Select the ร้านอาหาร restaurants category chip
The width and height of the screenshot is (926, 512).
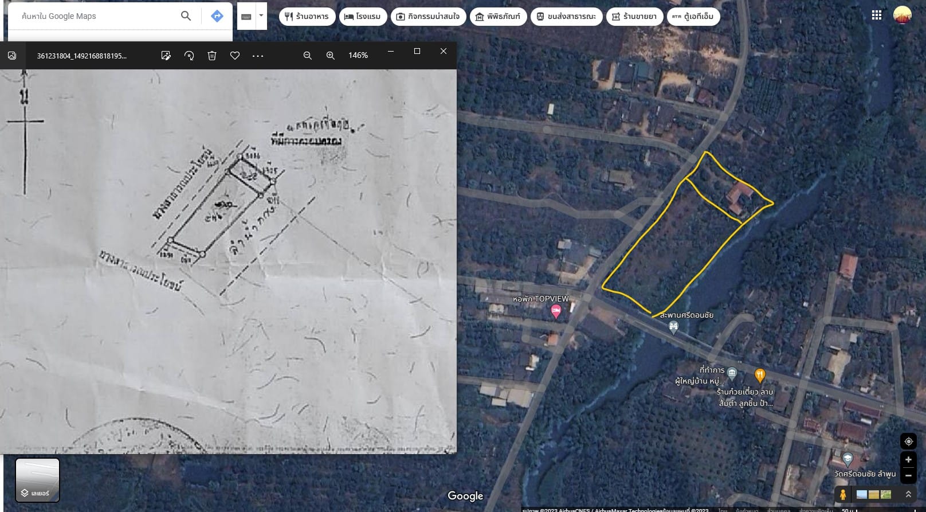coord(307,17)
